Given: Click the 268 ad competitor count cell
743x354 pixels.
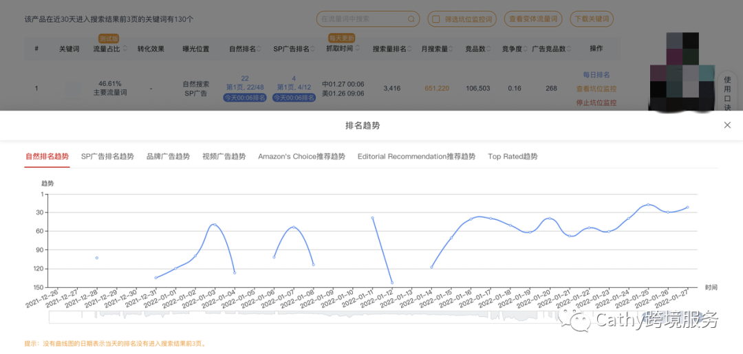Looking at the screenshot, I should [x=551, y=89].
